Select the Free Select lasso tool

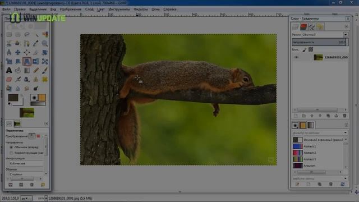coord(27,35)
